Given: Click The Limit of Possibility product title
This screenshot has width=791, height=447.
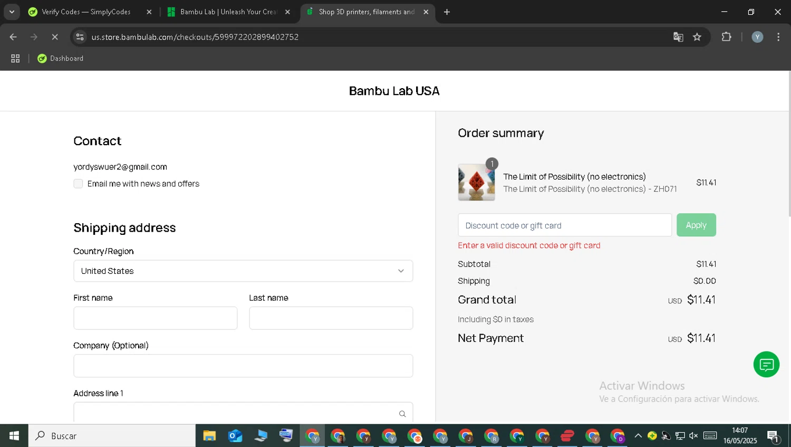Looking at the screenshot, I should 574,177.
